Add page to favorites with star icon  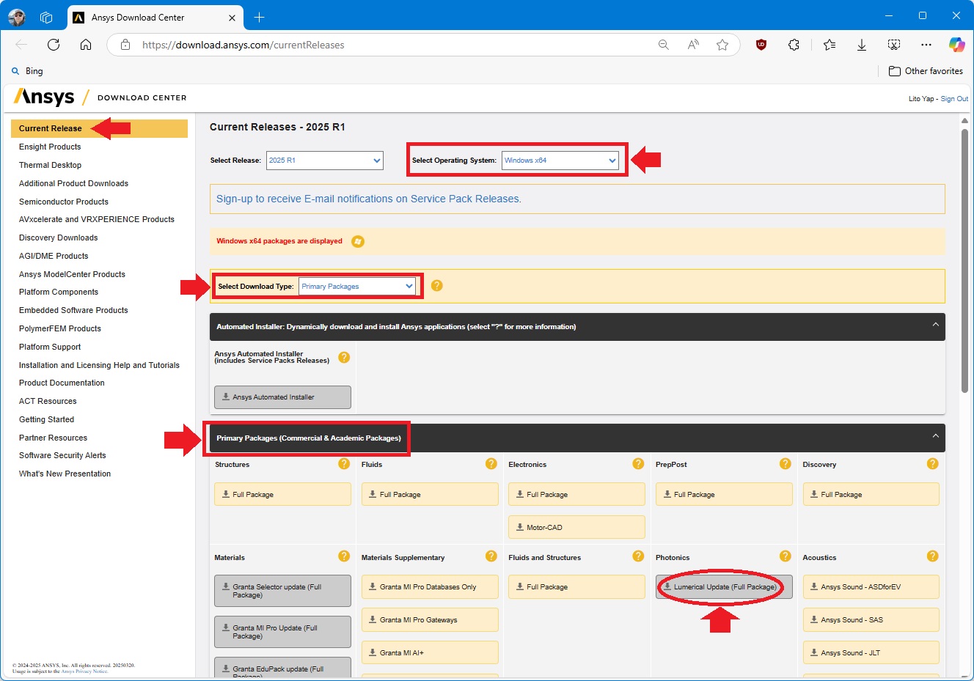coord(722,45)
